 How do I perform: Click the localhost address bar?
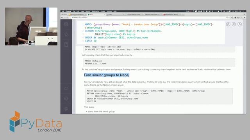(148, 17)
